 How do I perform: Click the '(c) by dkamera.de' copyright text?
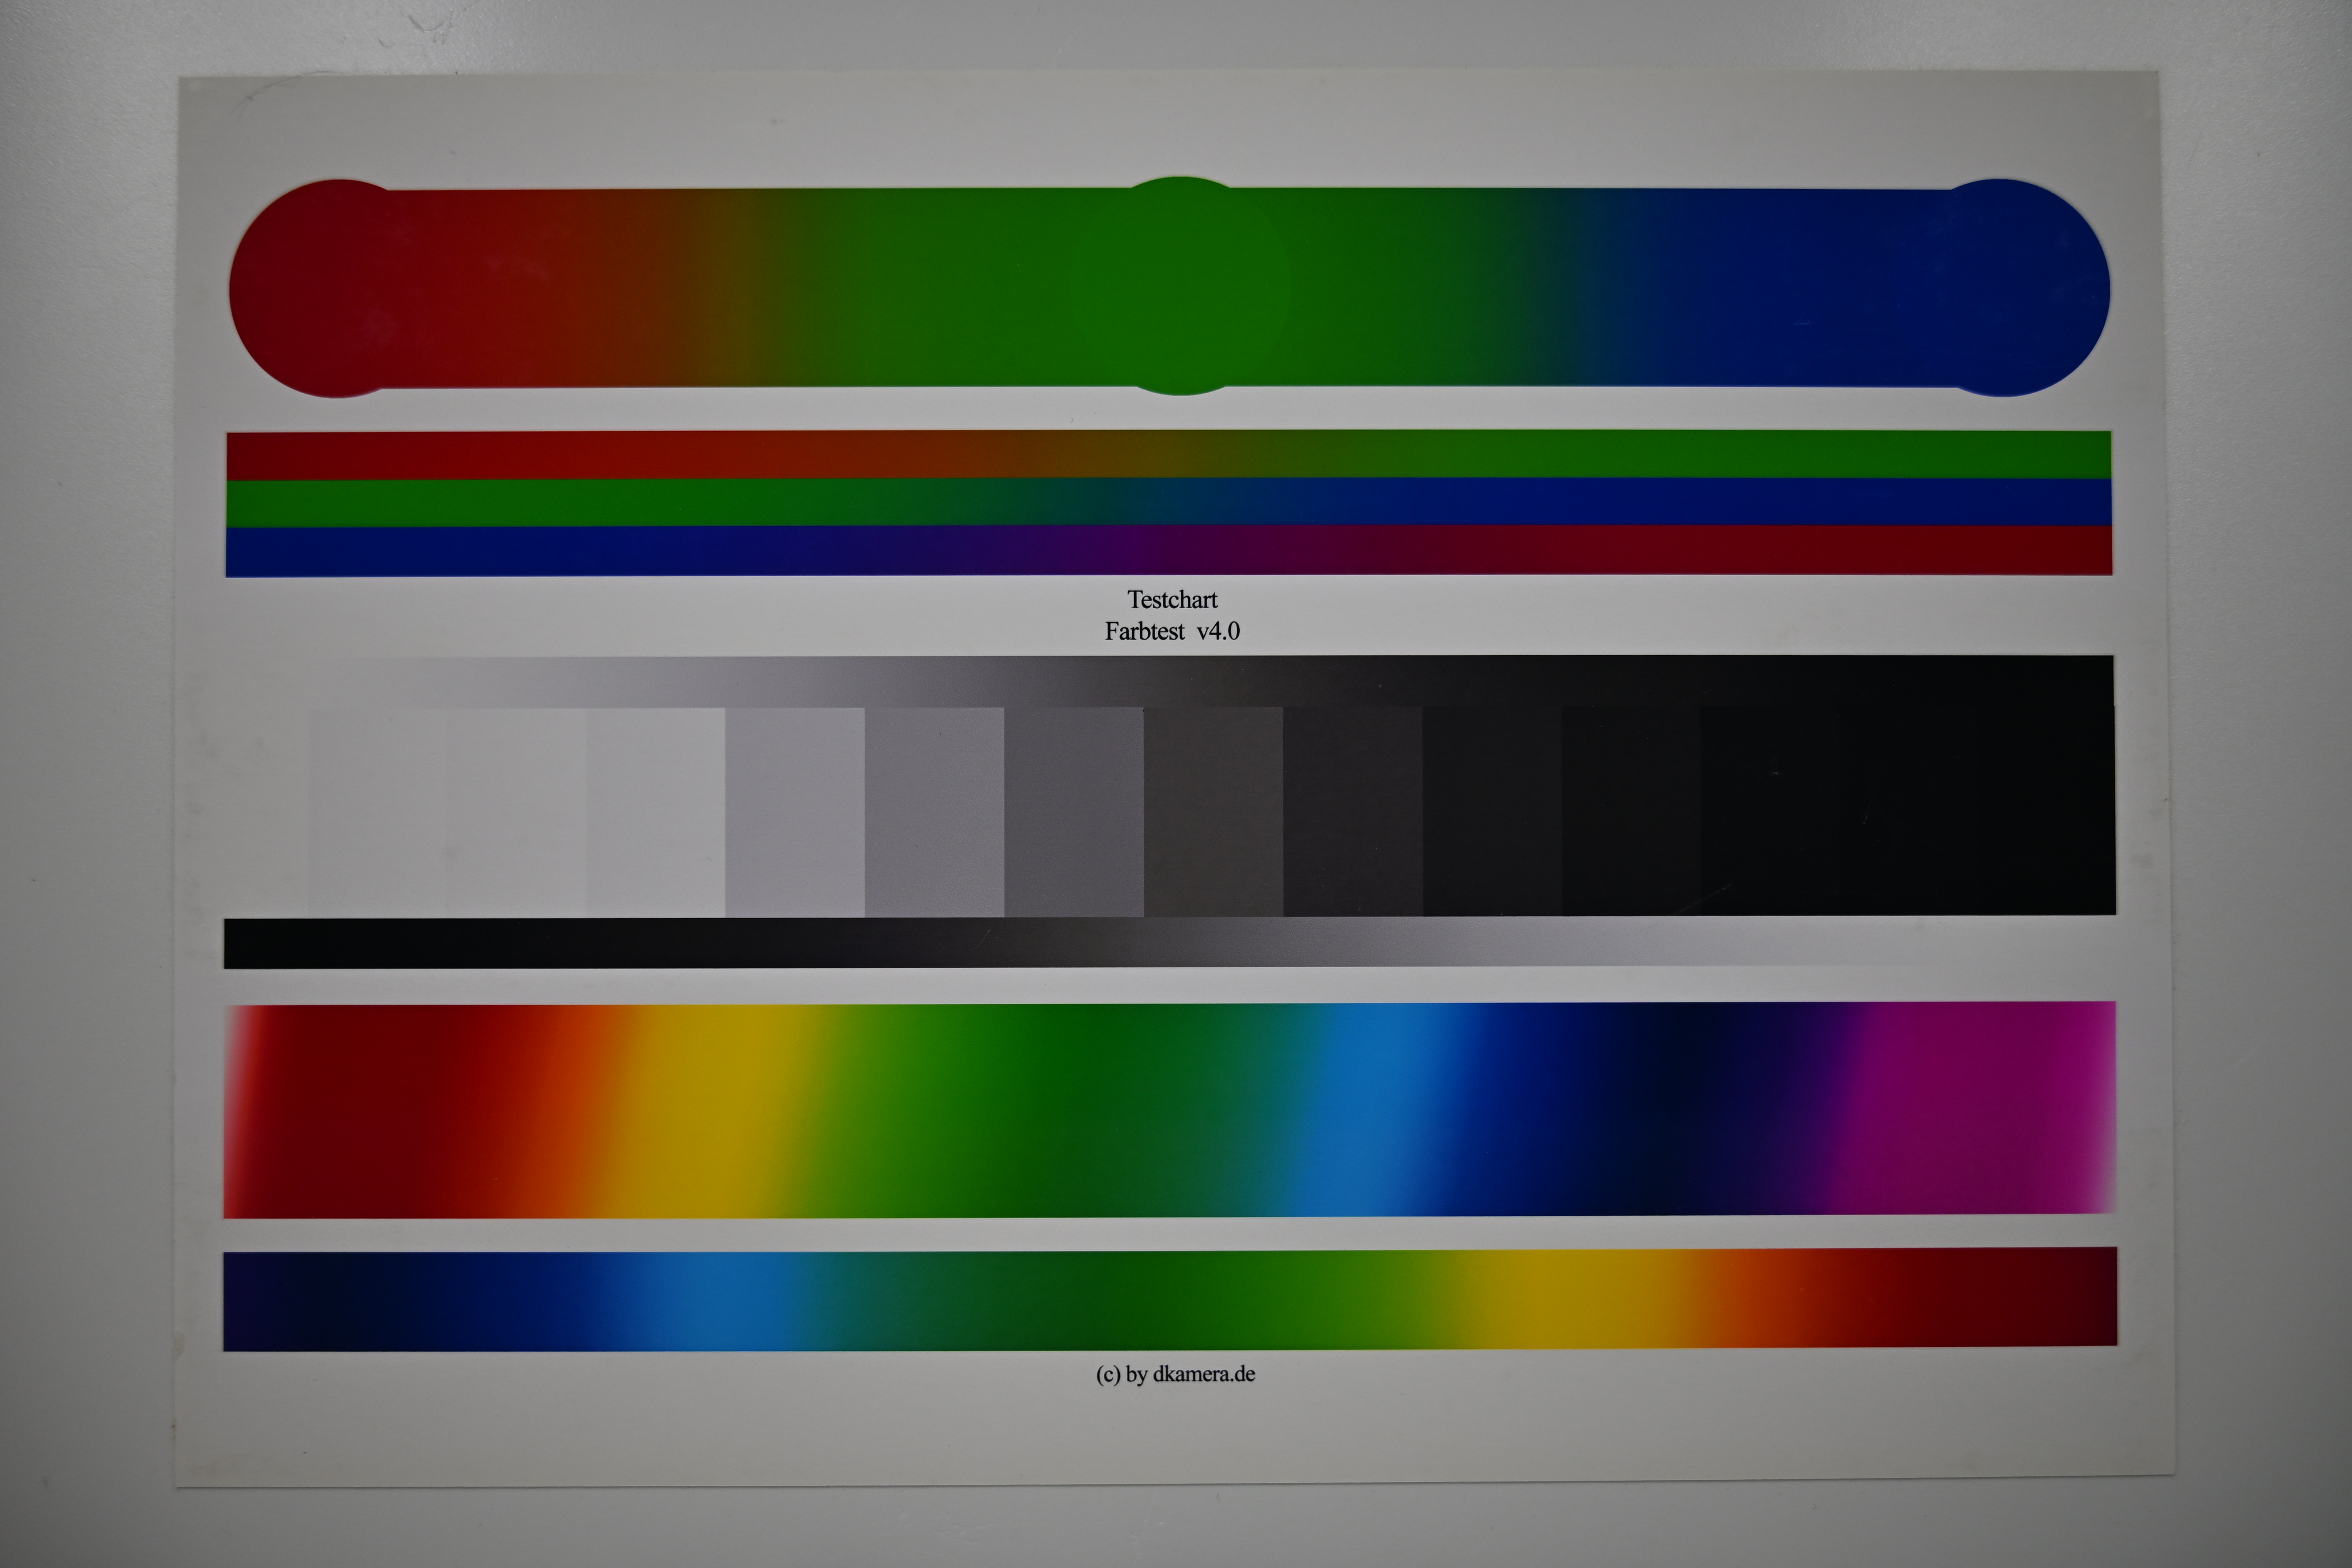[x=1175, y=1374]
